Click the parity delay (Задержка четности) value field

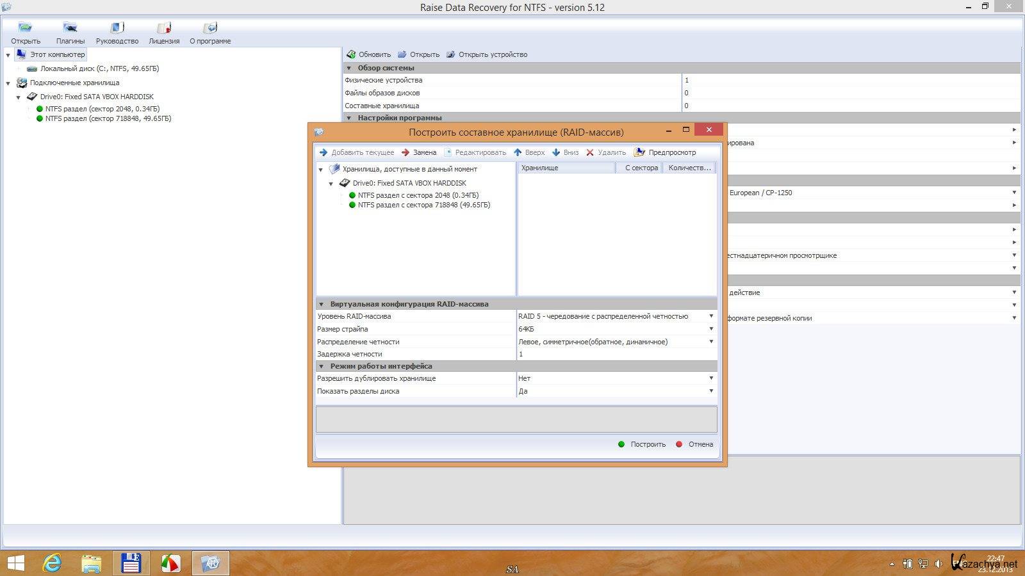(615, 354)
